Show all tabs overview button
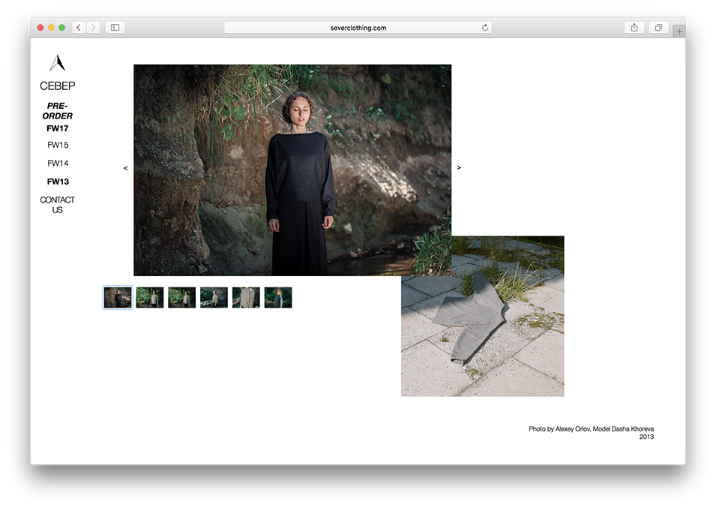Screen dimensions: 716x508 658,28
